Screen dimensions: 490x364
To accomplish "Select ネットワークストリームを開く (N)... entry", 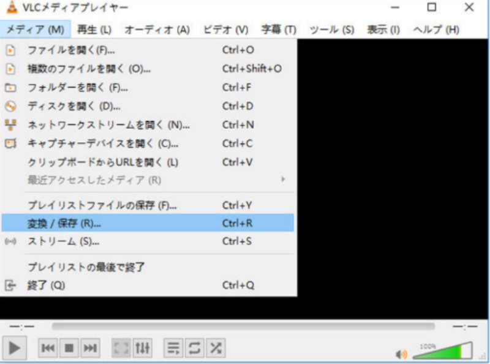I will (x=148, y=125).
